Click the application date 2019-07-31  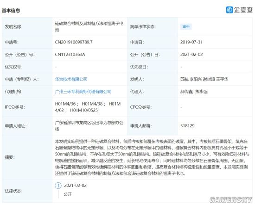[191, 42]
